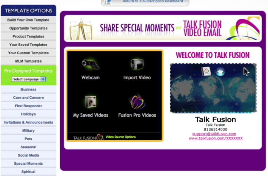268x176 pixels.
Task: Click the Import Video camcorder icon
Action: click(137, 64)
